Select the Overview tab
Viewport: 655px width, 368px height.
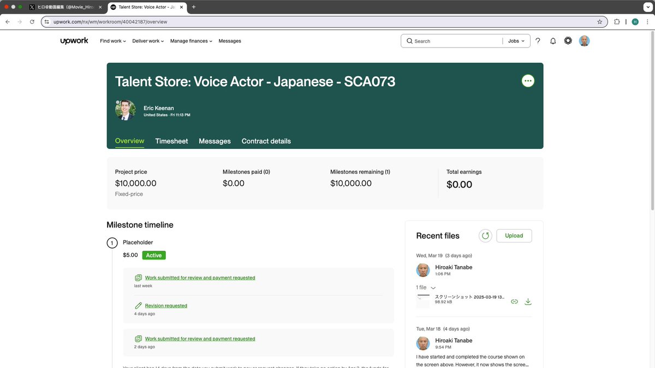pyautogui.click(x=129, y=141)
